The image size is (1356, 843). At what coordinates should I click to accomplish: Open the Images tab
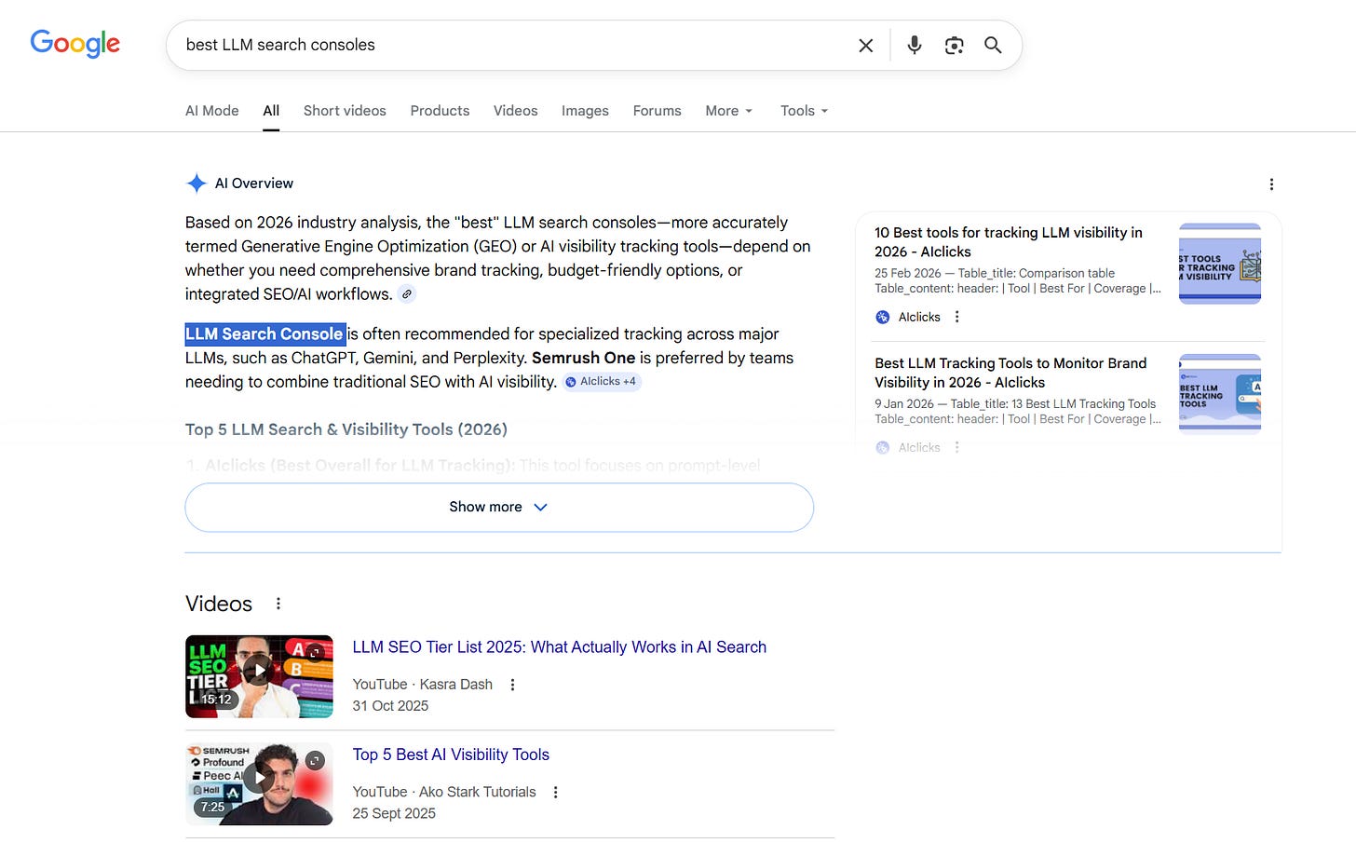(x=585, y=111)
